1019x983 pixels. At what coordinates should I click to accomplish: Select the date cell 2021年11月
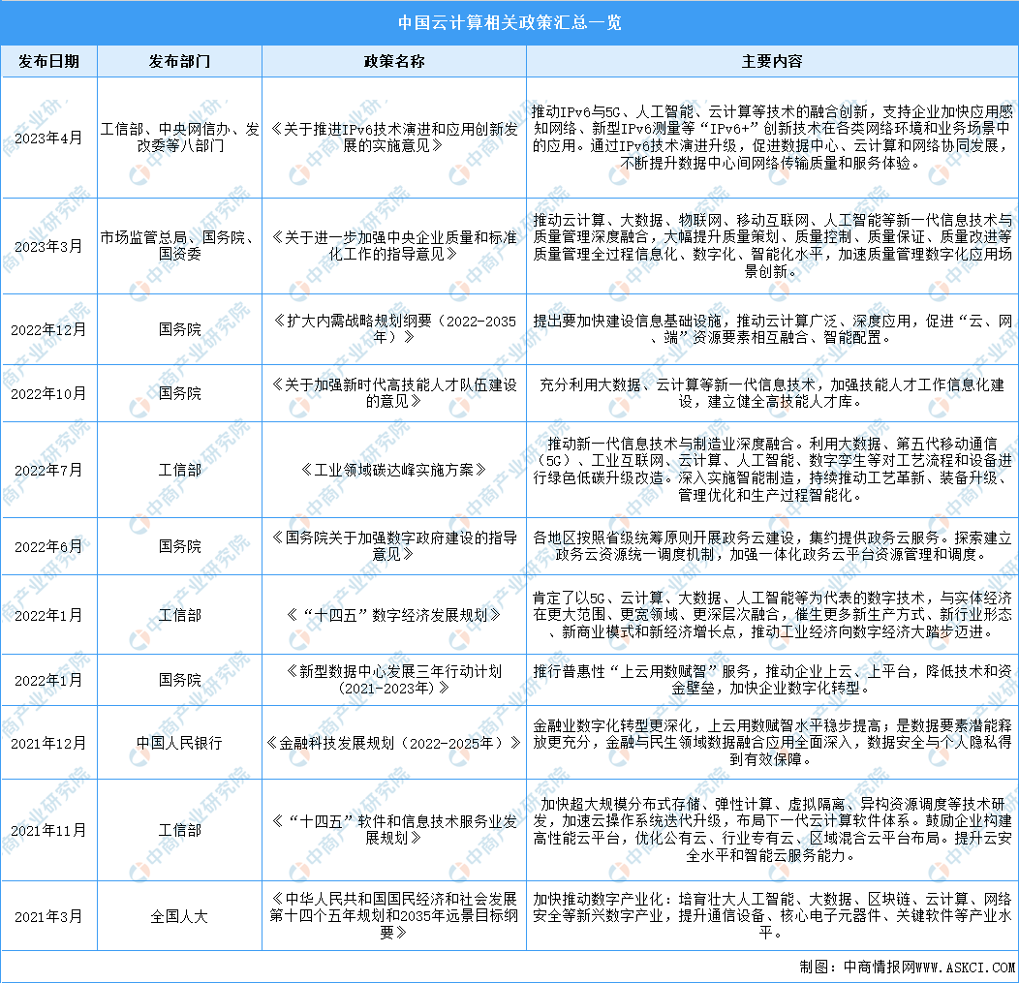pyautogui.click(x=48, y=830)
